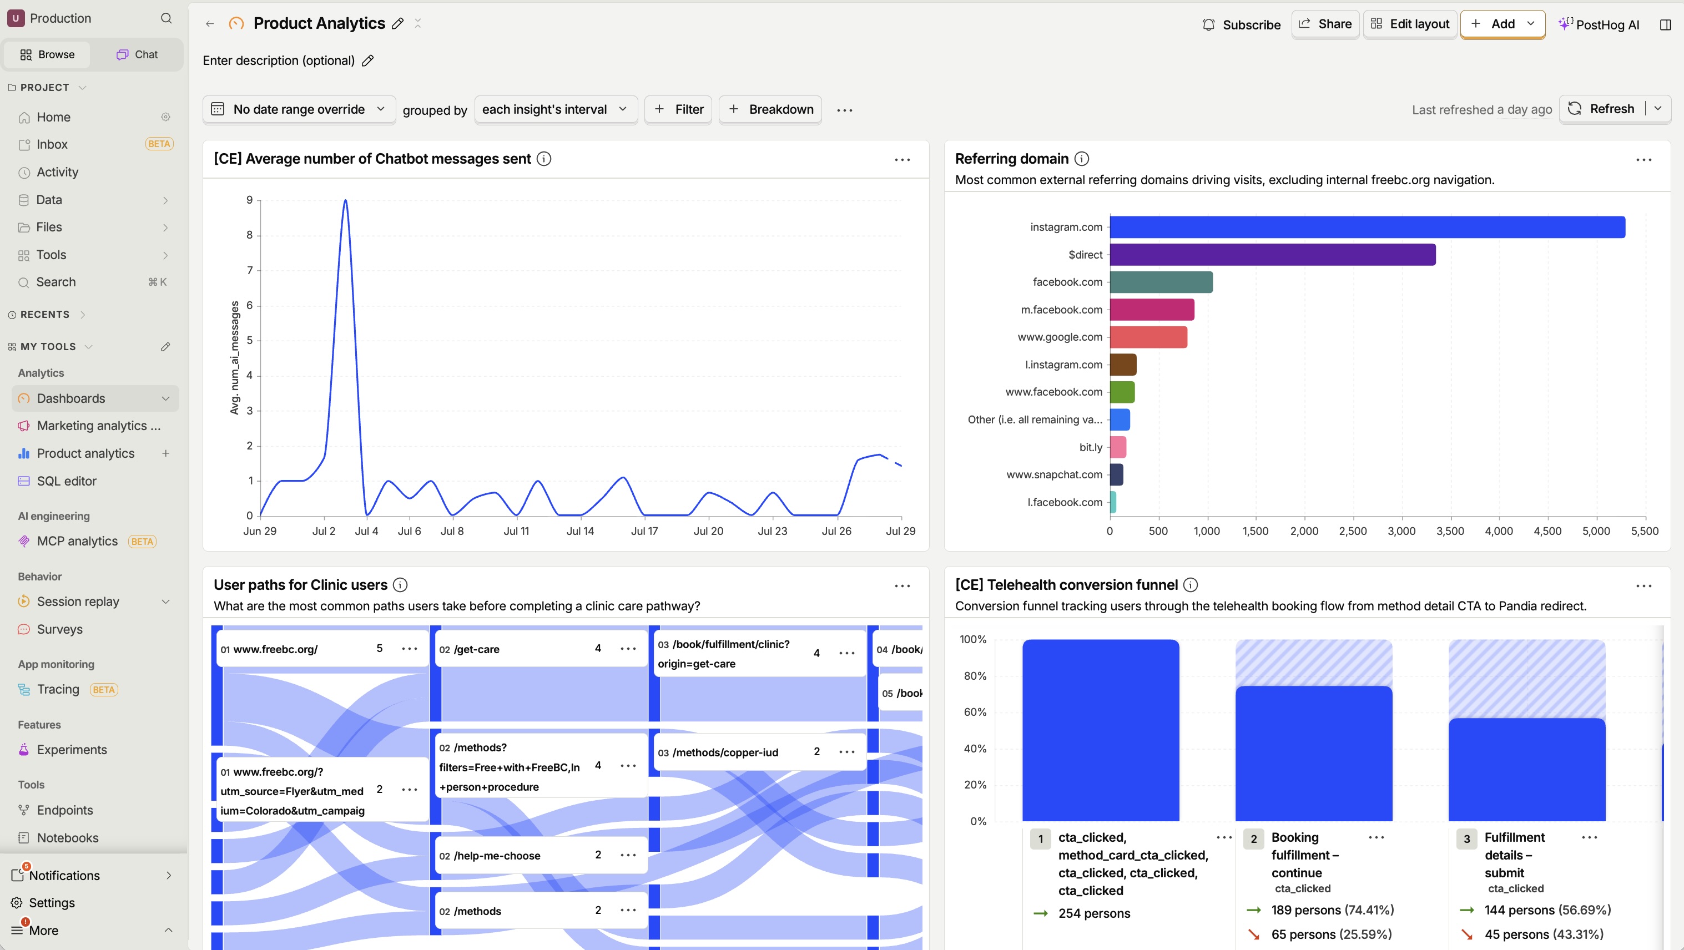Open SQL editor from sidebar
Screen dimensions: 1684x950
(95, 481)
